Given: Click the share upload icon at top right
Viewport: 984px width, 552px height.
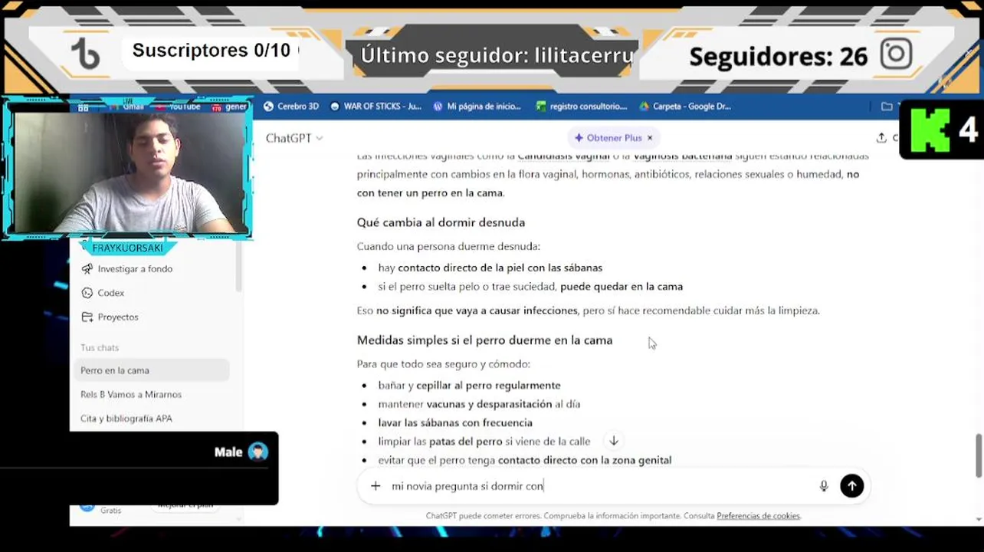Looking at the screenshot, I should click(881, 138).
